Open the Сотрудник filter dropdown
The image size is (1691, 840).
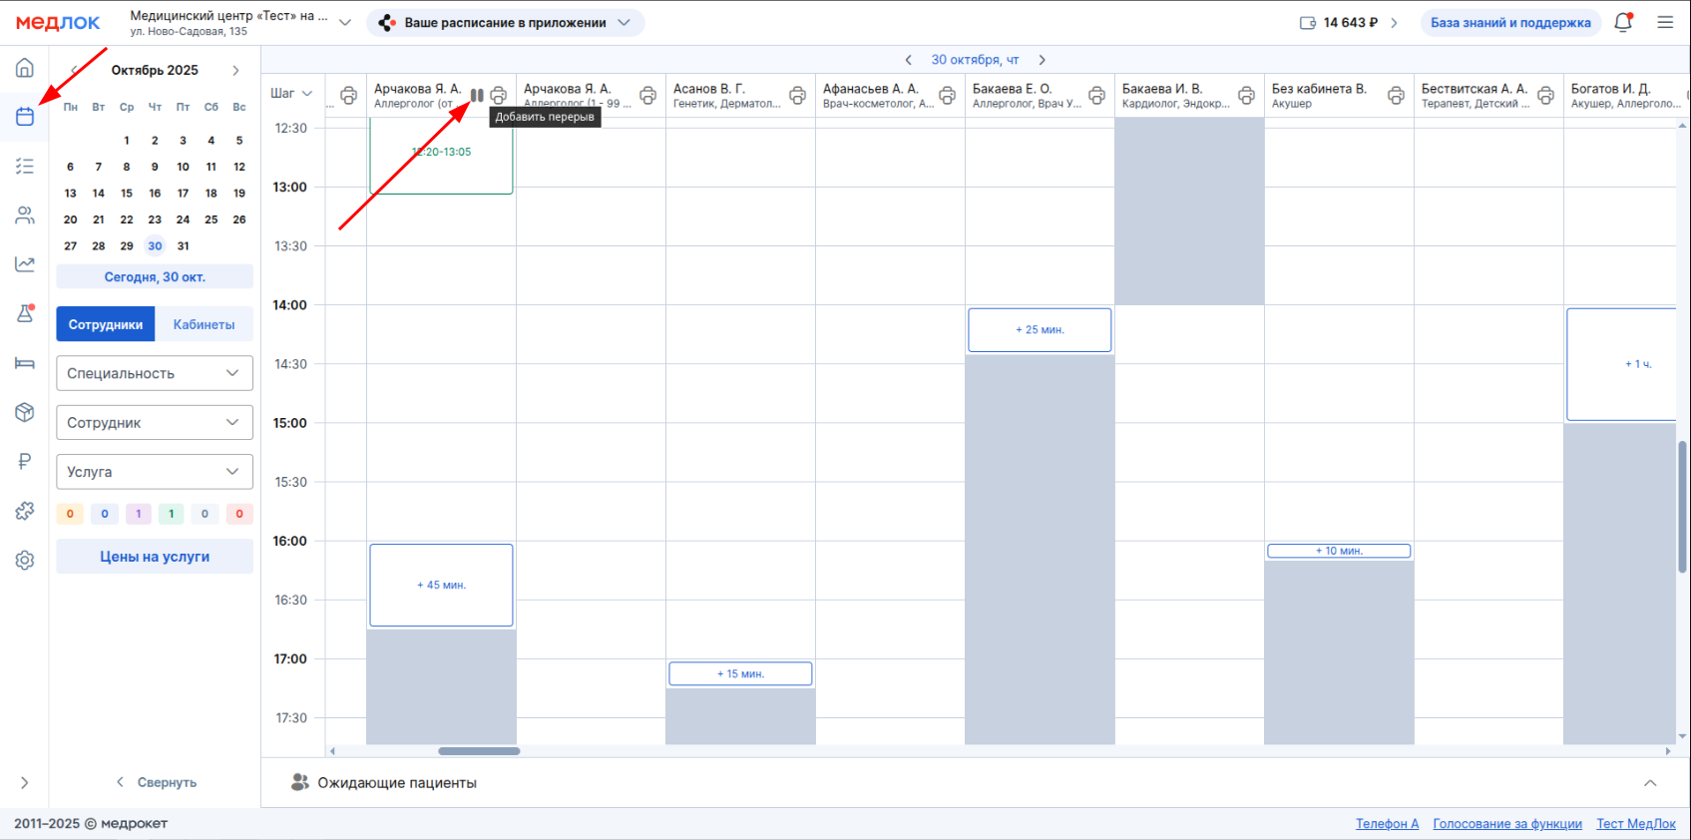pyautogui.click(x=155, y=423)
